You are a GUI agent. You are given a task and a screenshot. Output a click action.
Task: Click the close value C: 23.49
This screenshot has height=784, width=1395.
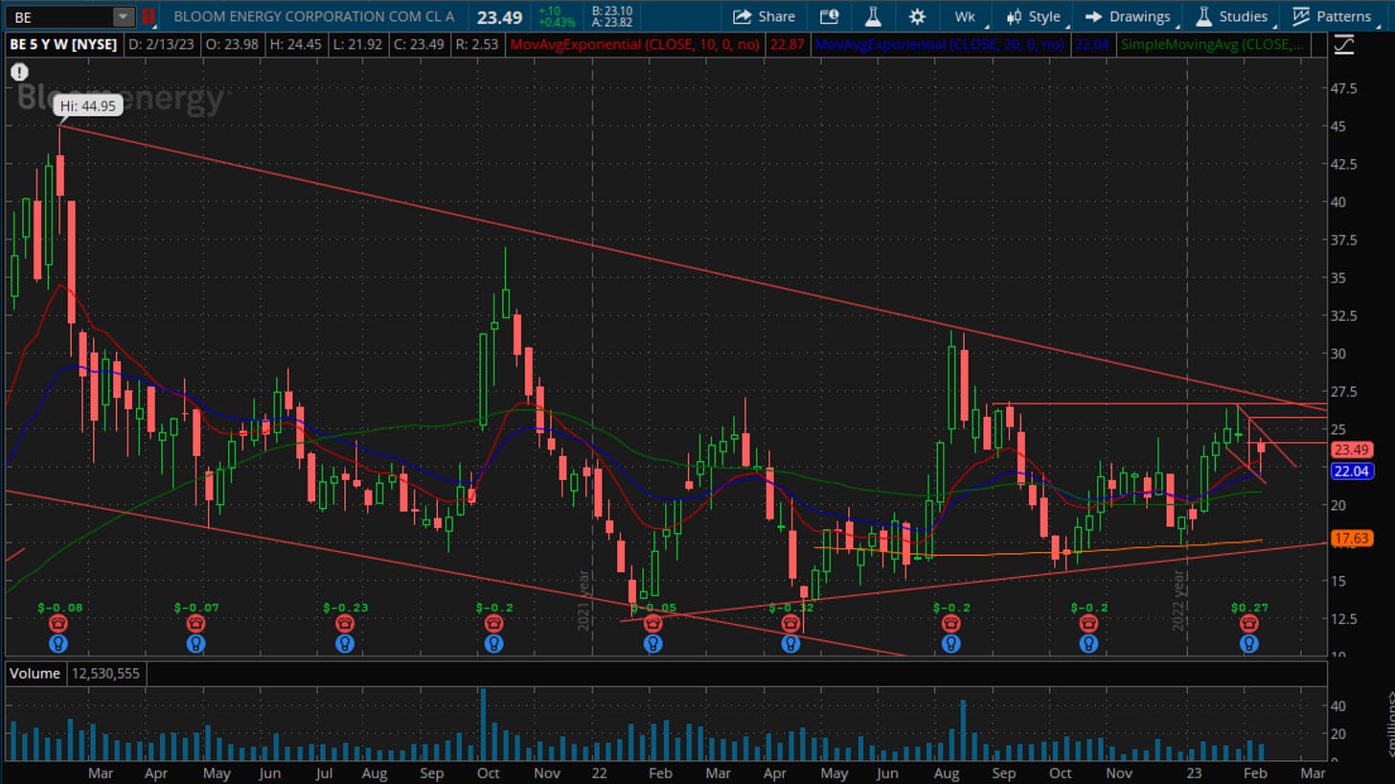coord(420,44)
